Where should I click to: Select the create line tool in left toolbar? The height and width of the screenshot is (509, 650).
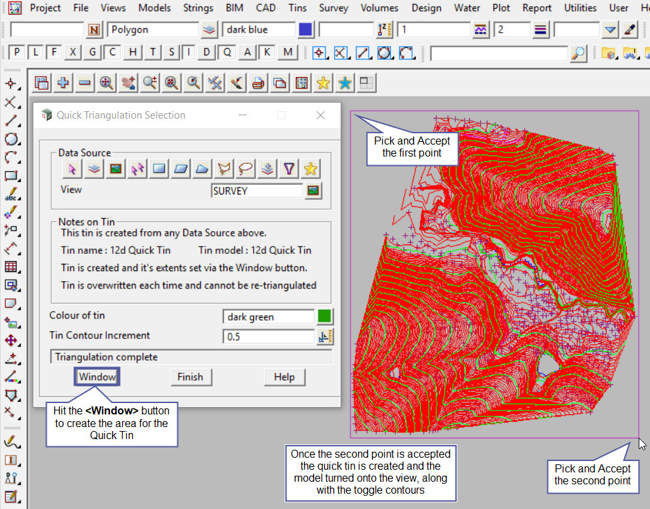11,121
